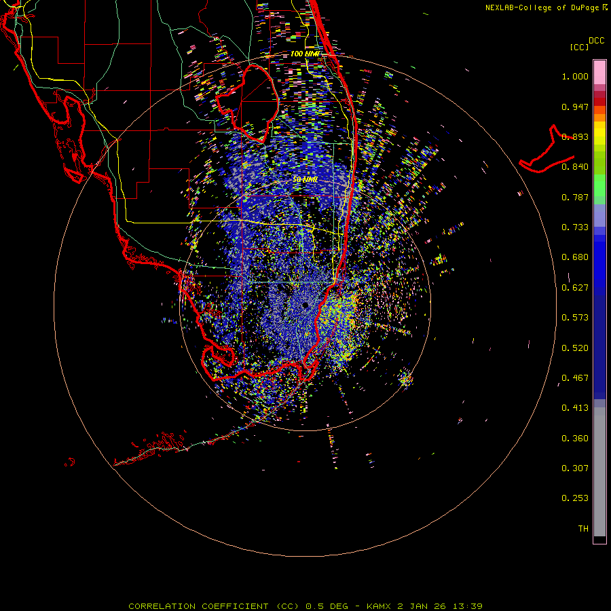Screen dimensions: 611x611
Task: Click the CORRELATION COEFFICIENT (CC) product title
Action: click(215, 606)
